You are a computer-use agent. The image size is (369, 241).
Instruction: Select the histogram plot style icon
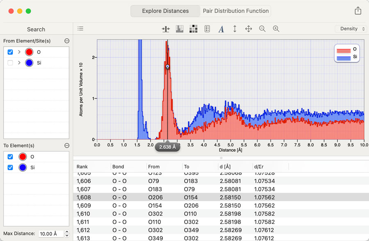pyautogui.click(x=180, y=29)
